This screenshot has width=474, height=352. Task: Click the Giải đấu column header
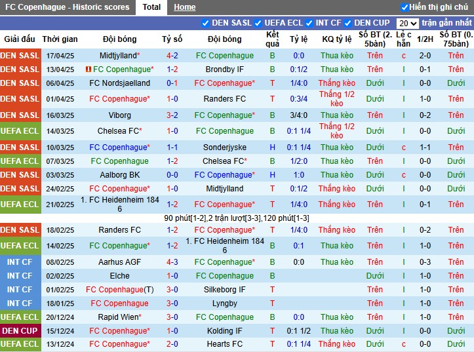pos(20,39)
